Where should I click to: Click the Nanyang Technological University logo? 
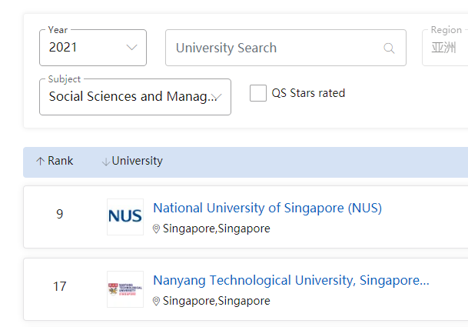pos(124,289)
